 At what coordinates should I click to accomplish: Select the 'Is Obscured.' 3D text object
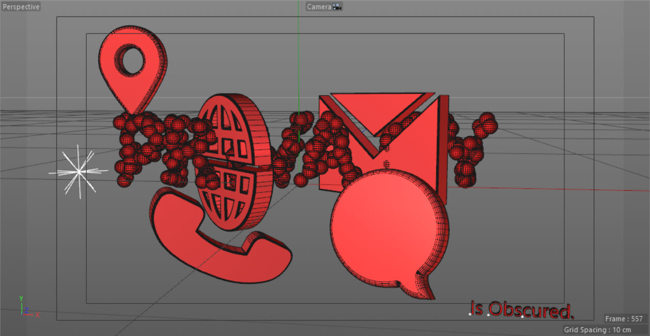click(522, 309)
